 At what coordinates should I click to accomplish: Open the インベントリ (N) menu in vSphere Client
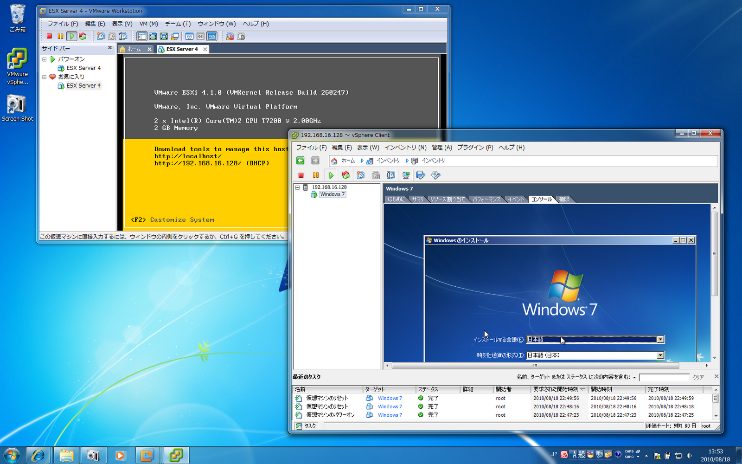click(405, 148)
